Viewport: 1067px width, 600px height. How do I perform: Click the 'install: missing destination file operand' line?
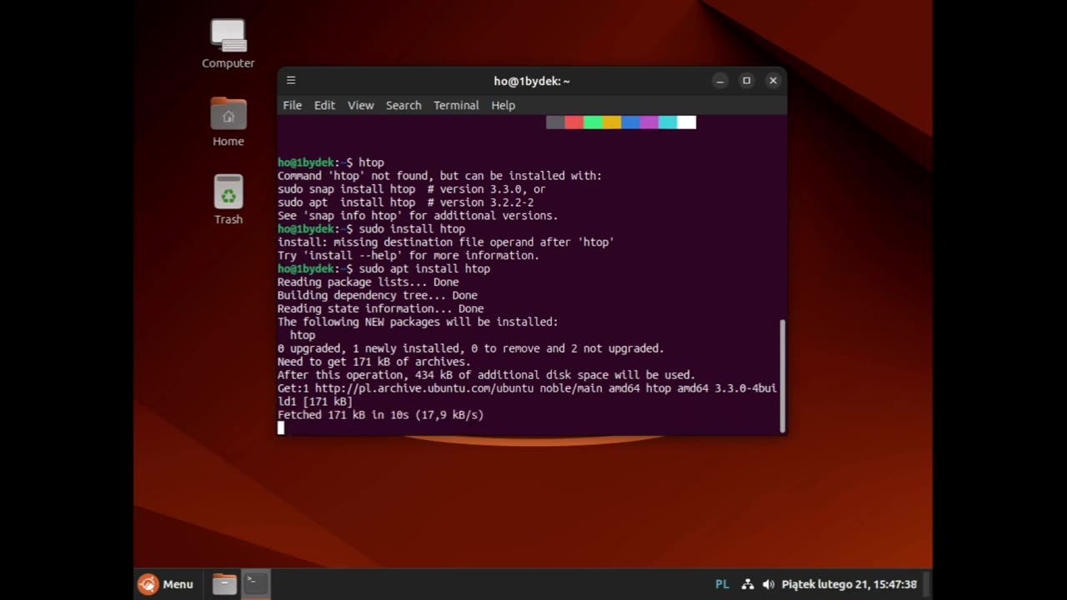point(446,242)
